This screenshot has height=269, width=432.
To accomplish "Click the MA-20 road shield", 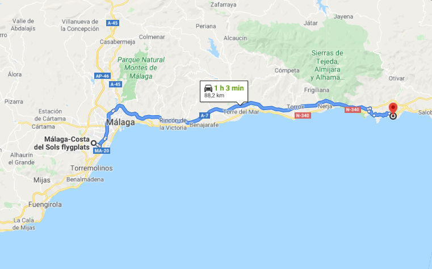I will click(x=102, y=150).
